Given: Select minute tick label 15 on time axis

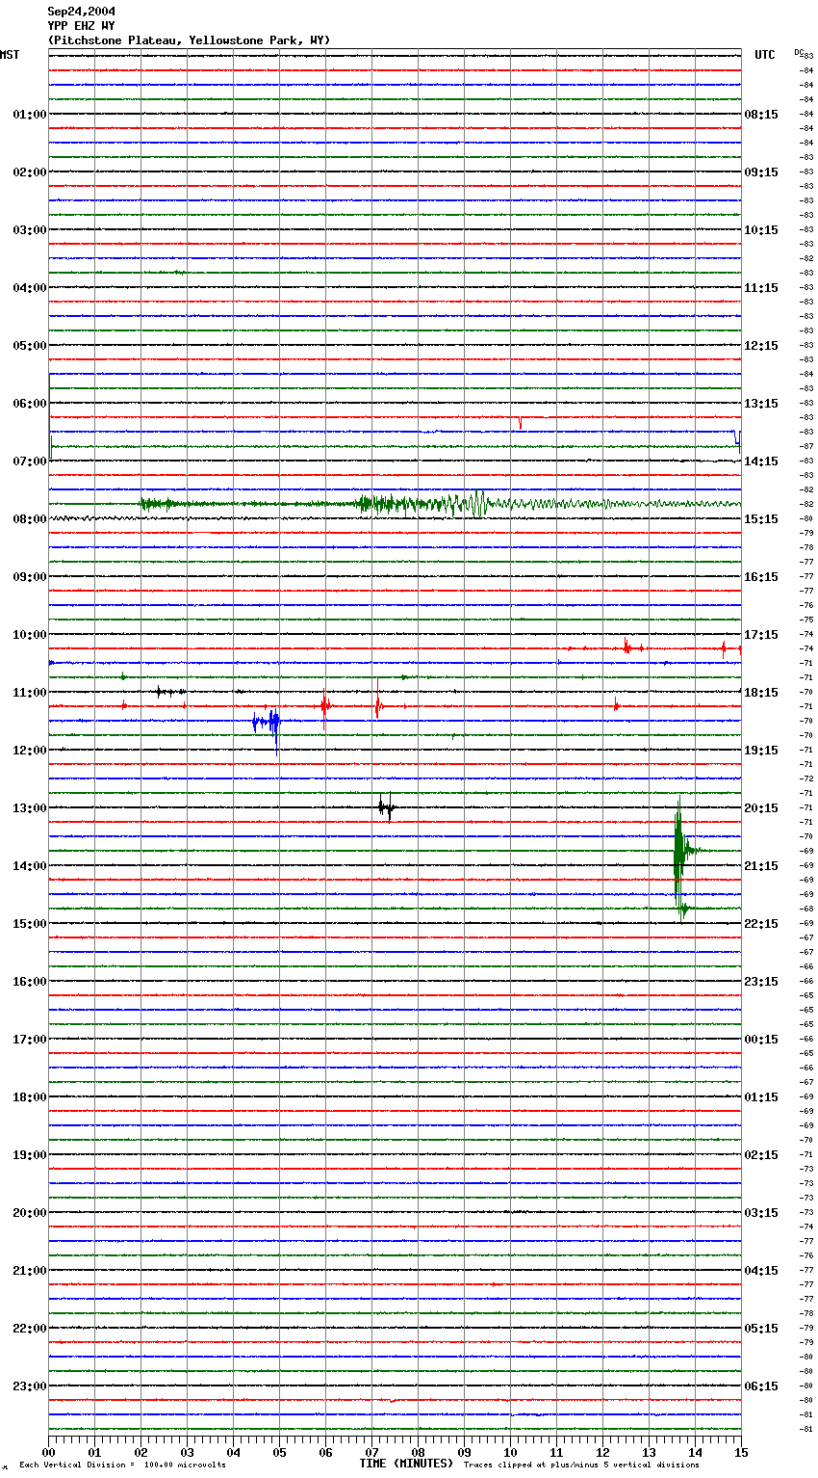Looking at the screenshot, I should click(x=741, y=1452).
